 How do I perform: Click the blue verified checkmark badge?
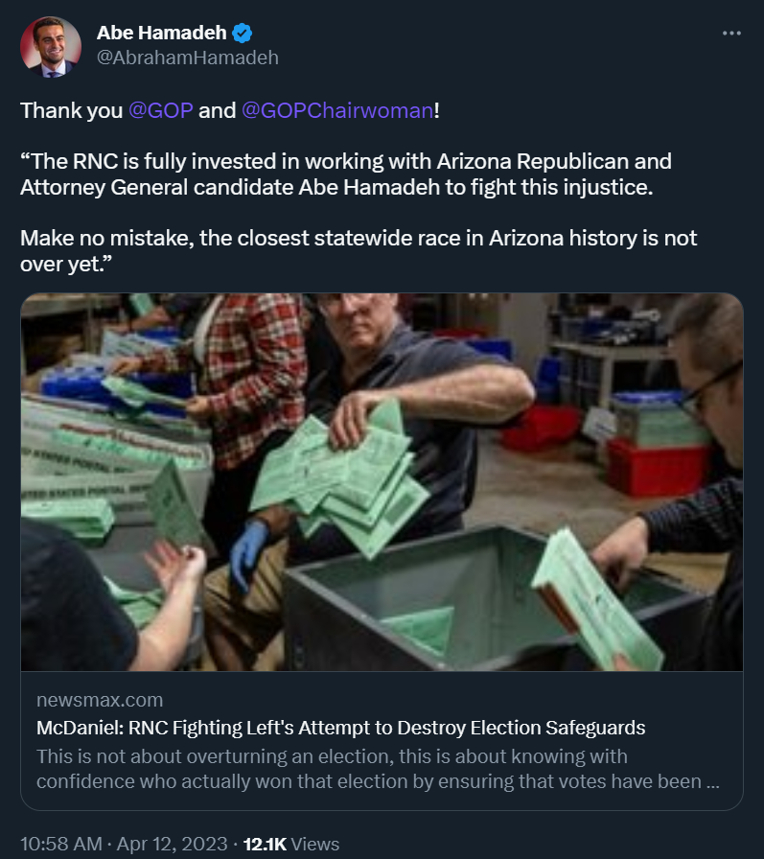[x=243, y=34]
